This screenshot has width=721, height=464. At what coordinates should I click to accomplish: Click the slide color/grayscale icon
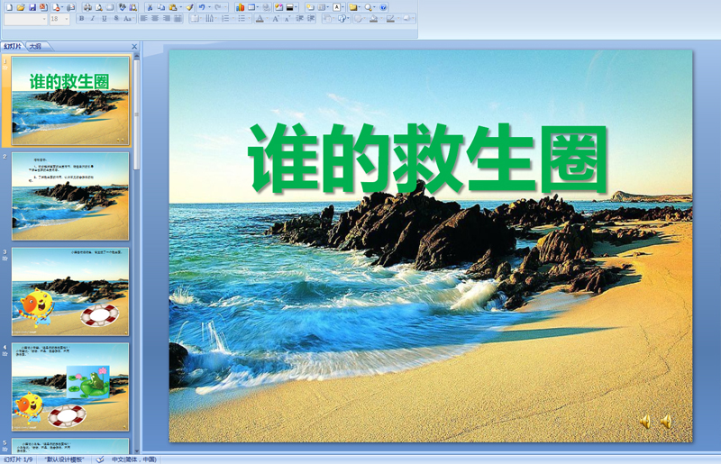pos(289,7)
